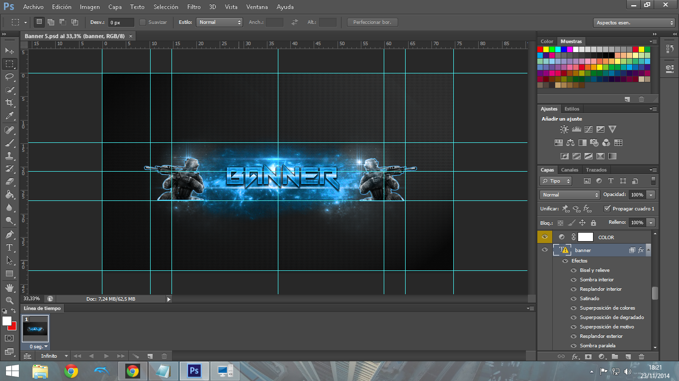Pick the yellow swatch in Muestras
Viewport: 679px width, 381px height.
pyautogui.click(x=546, y=49)
